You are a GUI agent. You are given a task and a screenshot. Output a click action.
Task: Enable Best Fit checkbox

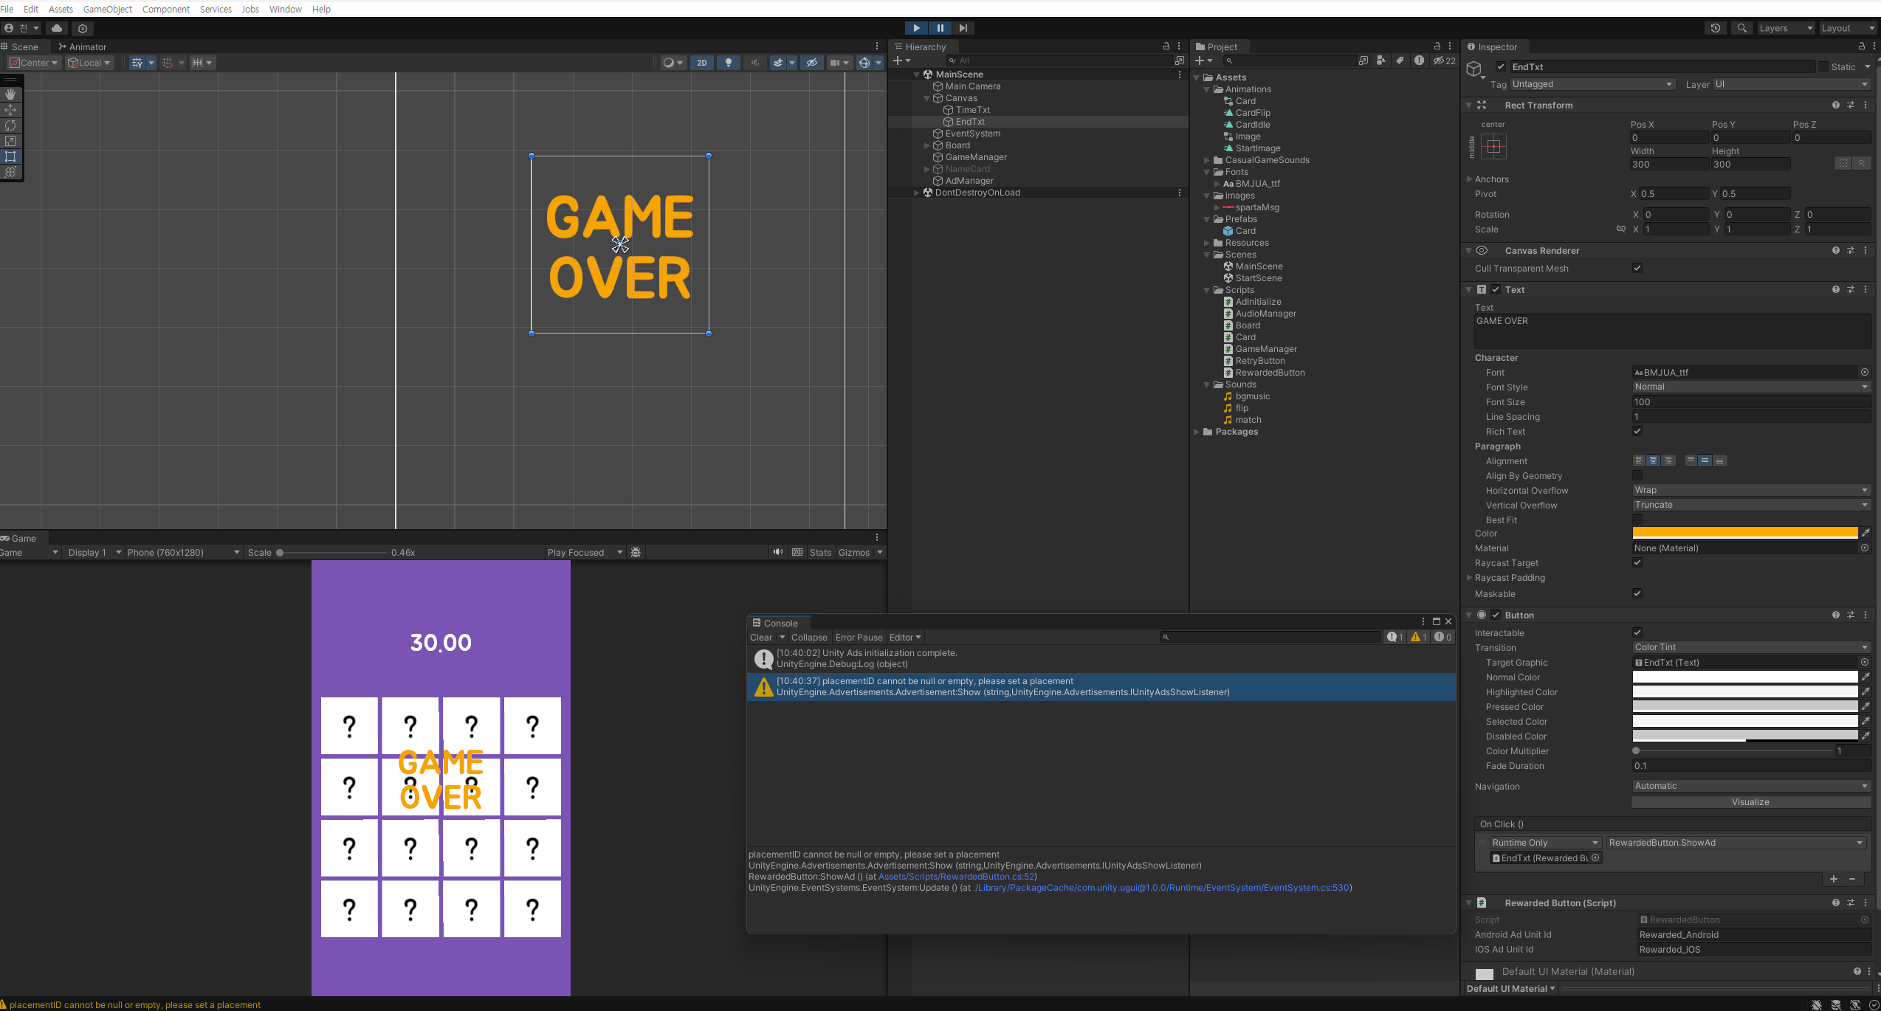tap(1637, 520)
